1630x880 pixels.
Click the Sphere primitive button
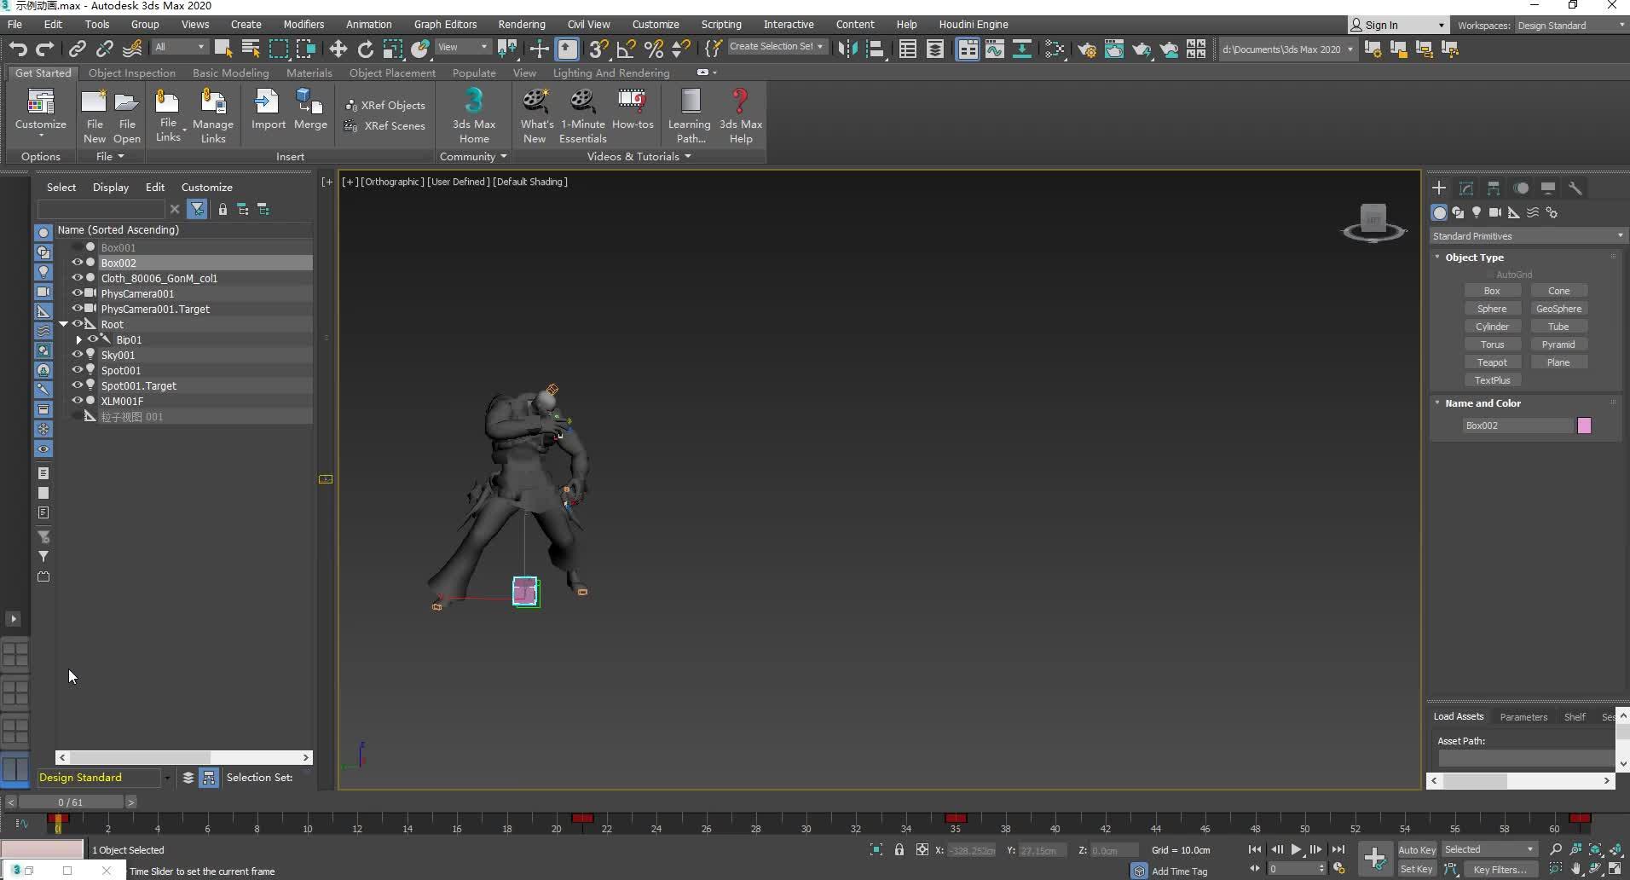(1492, 309)
